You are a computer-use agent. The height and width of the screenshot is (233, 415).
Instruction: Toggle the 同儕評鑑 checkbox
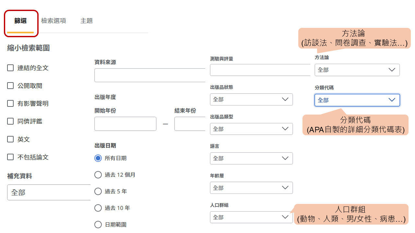[11, 121]
